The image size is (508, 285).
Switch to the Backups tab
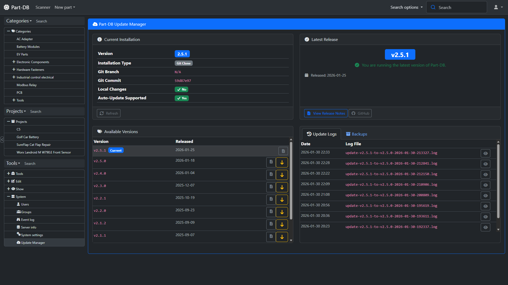(x=356, y=134)
